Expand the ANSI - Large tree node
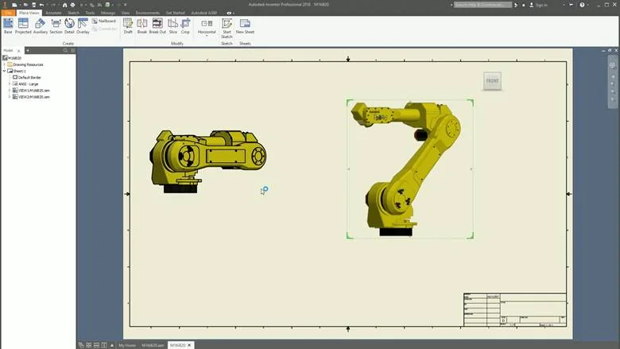The width and height of the screenshot is (620, 349). pyautogui.click(x=10, y=83)
